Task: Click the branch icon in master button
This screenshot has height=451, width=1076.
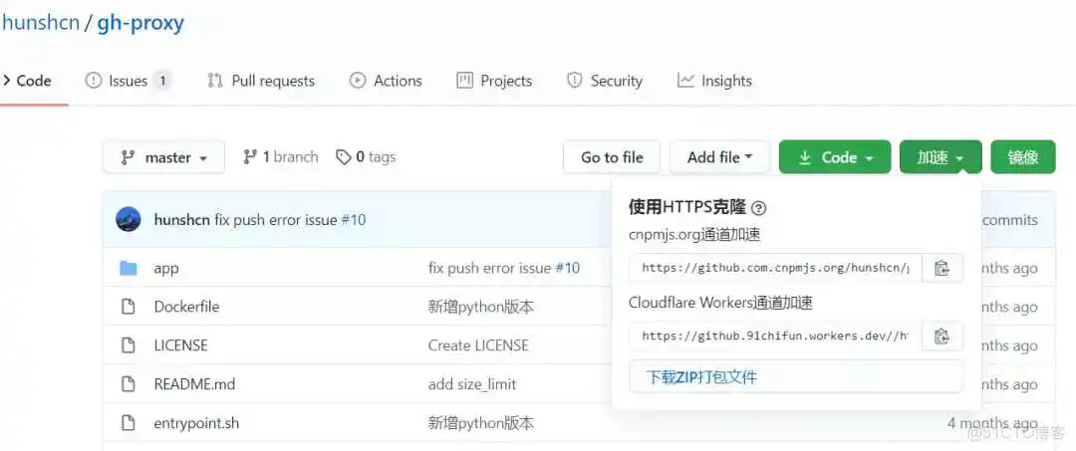Action: click(x=128, y=157)
